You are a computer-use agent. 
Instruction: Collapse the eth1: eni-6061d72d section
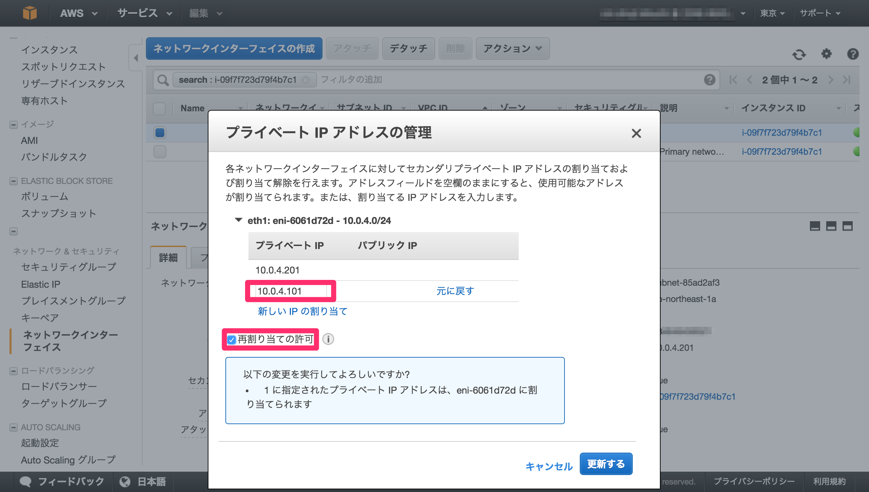point(239,220)
